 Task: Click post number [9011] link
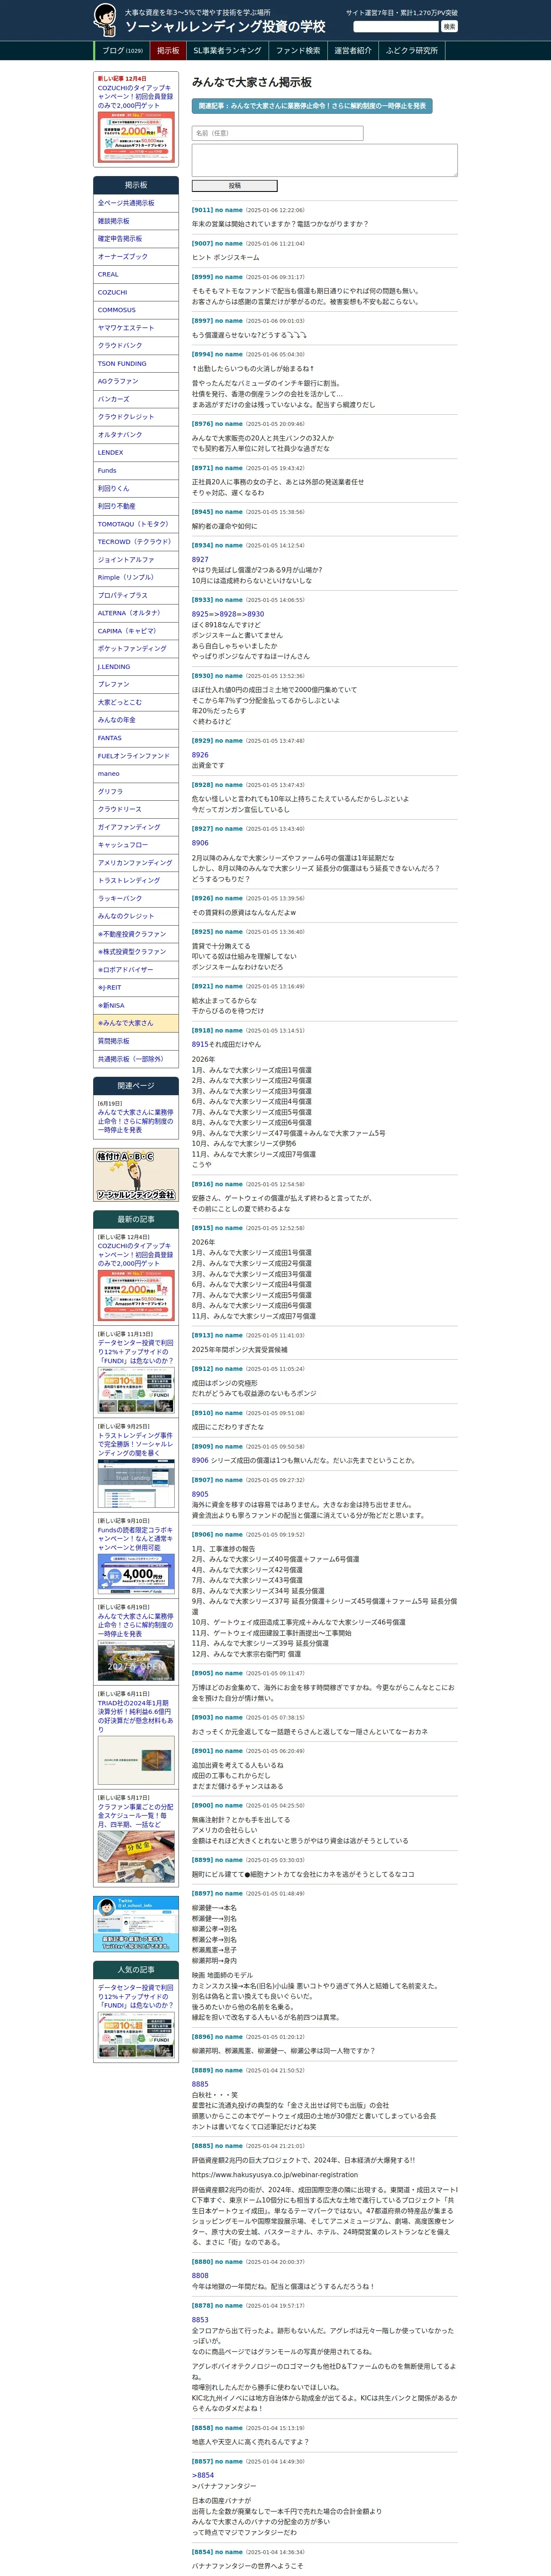[x=202, y=210]
